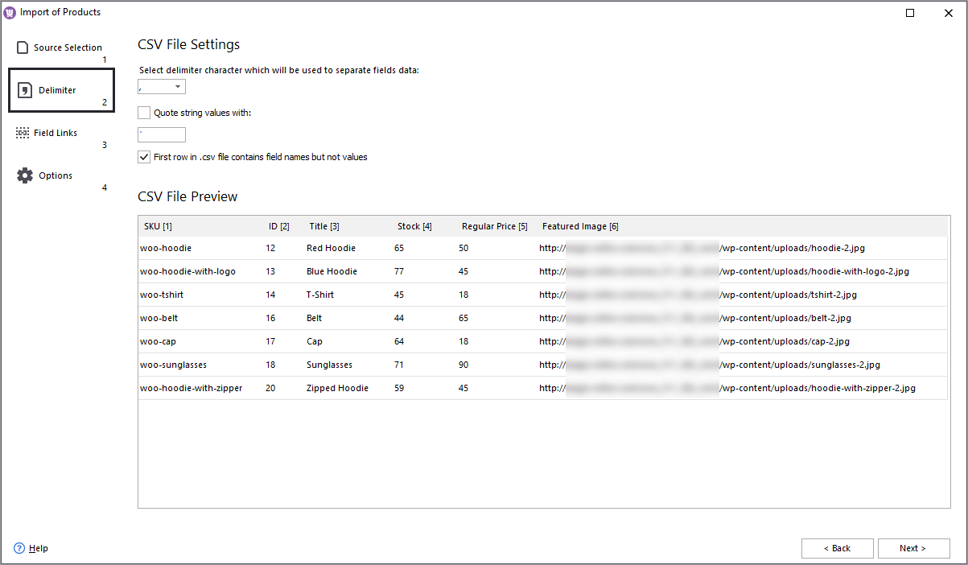Click the Help question mark icon
This screenshot has width=968, height=565.
pos(19,548)
